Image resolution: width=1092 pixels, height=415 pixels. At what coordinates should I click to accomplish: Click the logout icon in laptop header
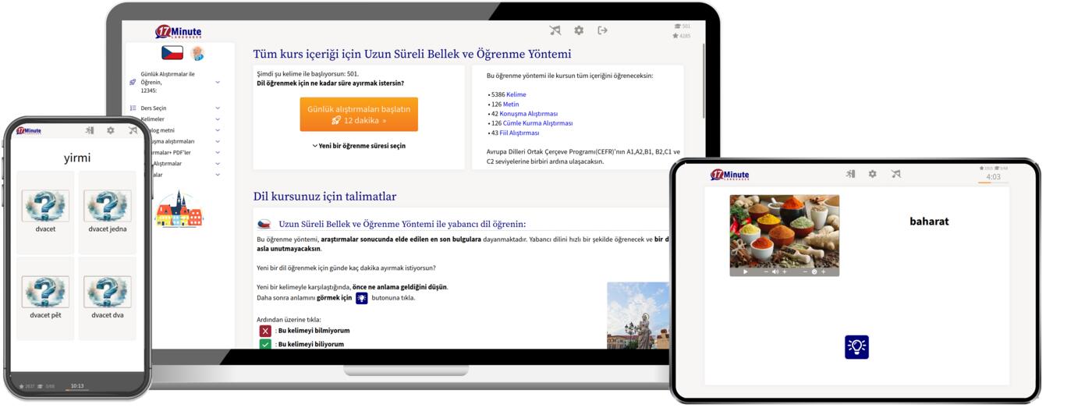602,30
